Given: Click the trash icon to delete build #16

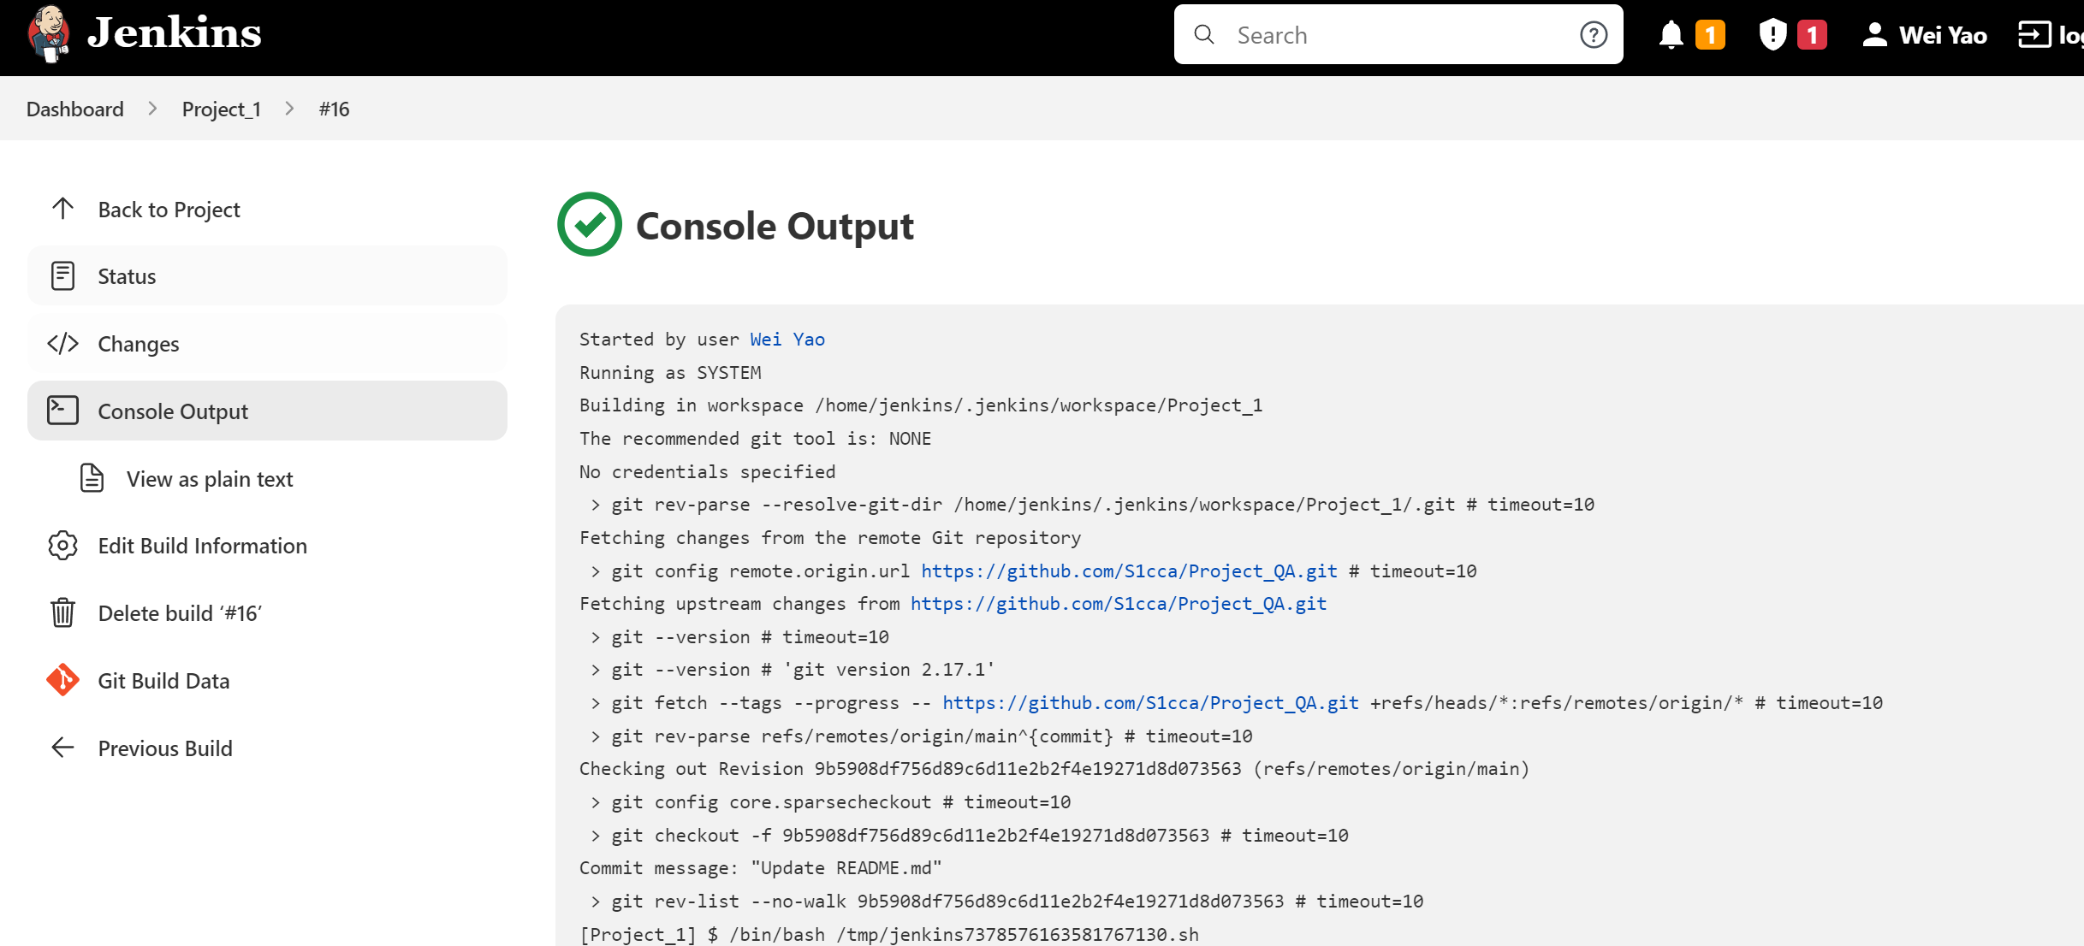Looking at the screenshot, I should point(62,612).
